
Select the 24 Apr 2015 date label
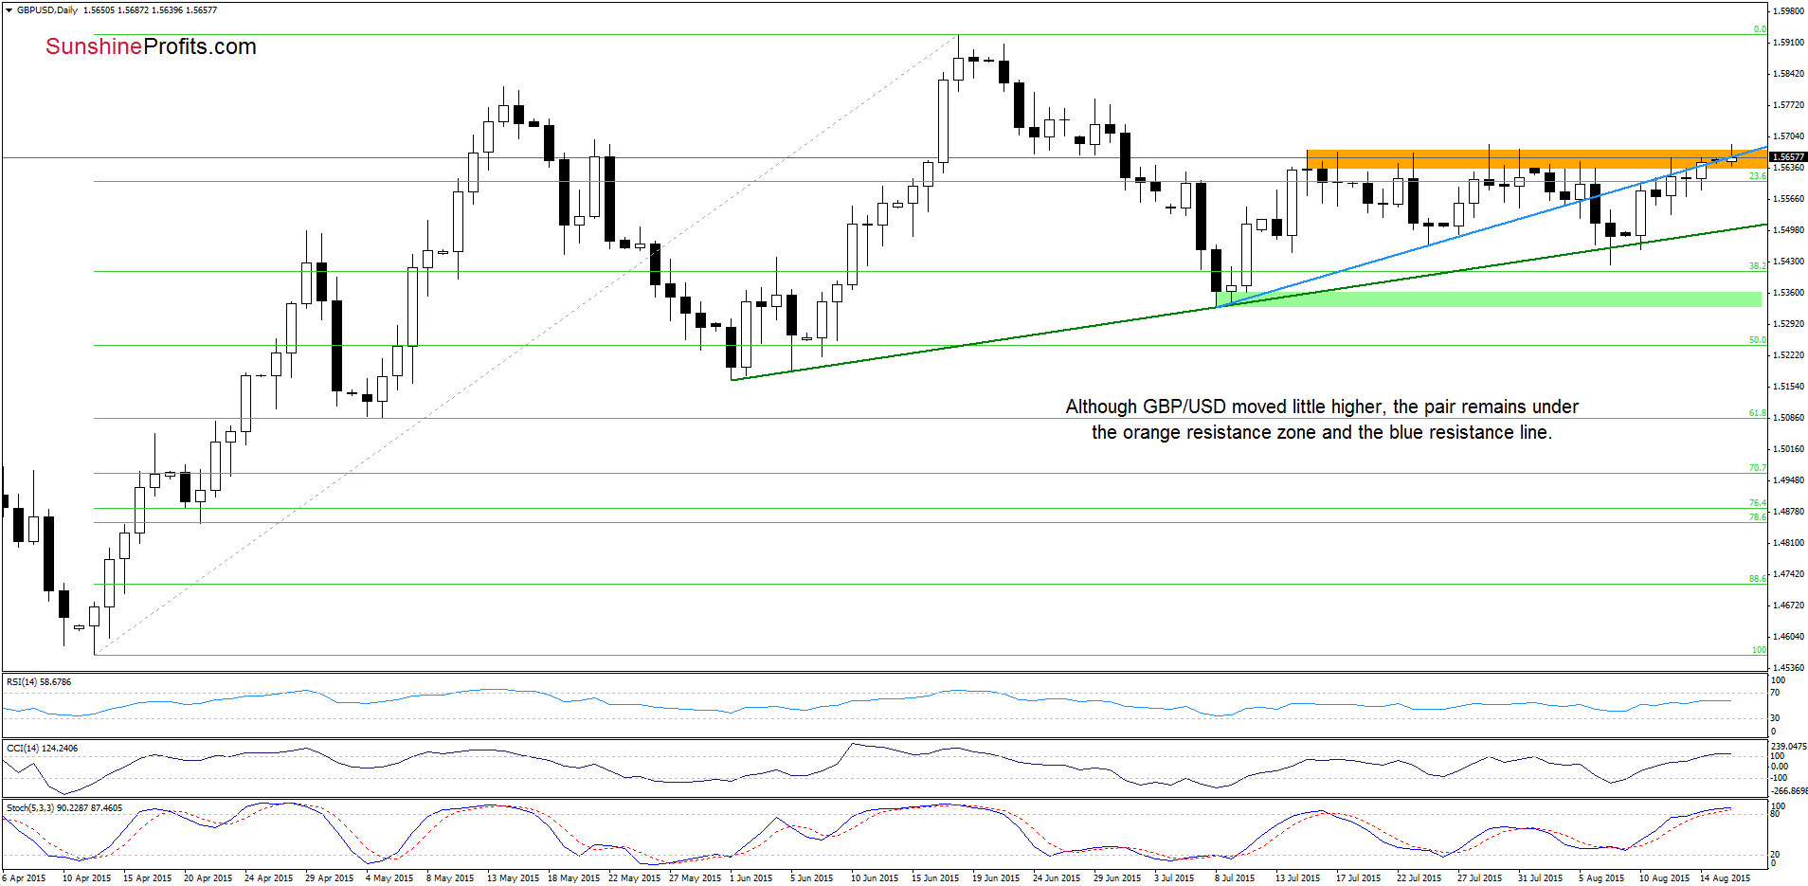269,878
